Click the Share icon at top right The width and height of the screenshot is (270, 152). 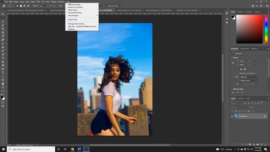267,6
